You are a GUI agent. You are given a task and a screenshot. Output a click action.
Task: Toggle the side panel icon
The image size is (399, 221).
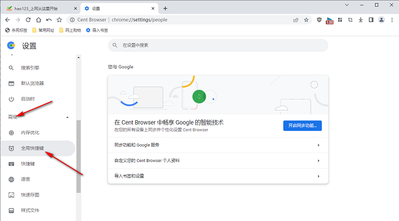pyautogui.click(x=371, y=20)
